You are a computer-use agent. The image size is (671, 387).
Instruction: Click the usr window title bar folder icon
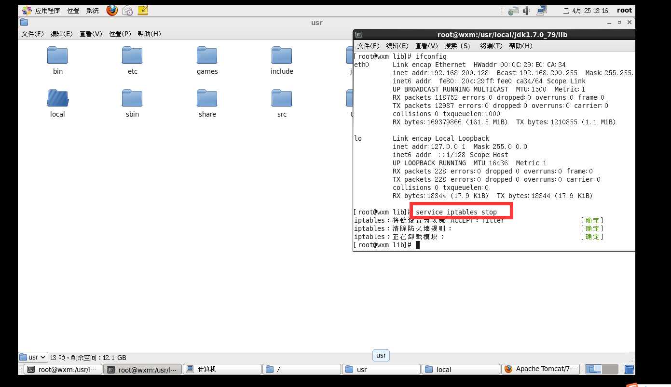pos(24,22)
